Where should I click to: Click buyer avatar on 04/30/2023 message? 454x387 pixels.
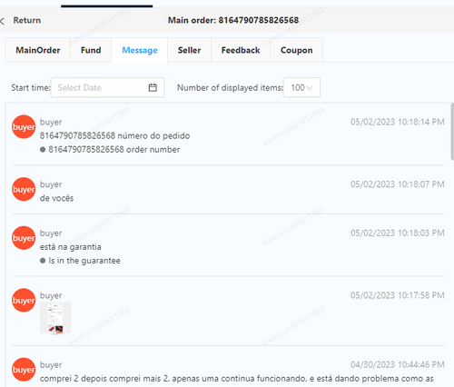tap(24, 370)
